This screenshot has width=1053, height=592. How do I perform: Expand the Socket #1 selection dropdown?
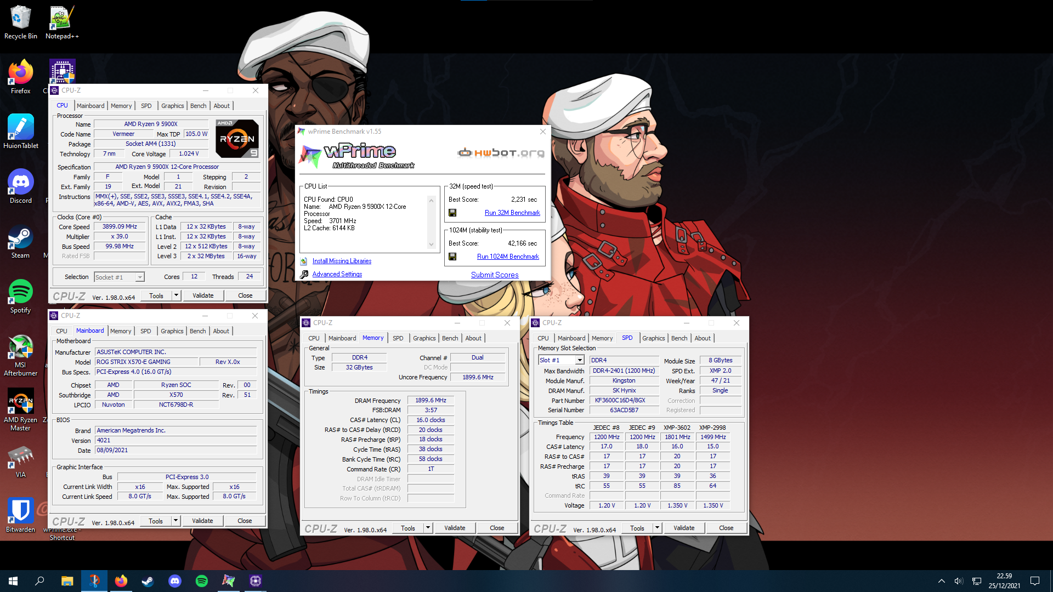[x=140, y=277]
